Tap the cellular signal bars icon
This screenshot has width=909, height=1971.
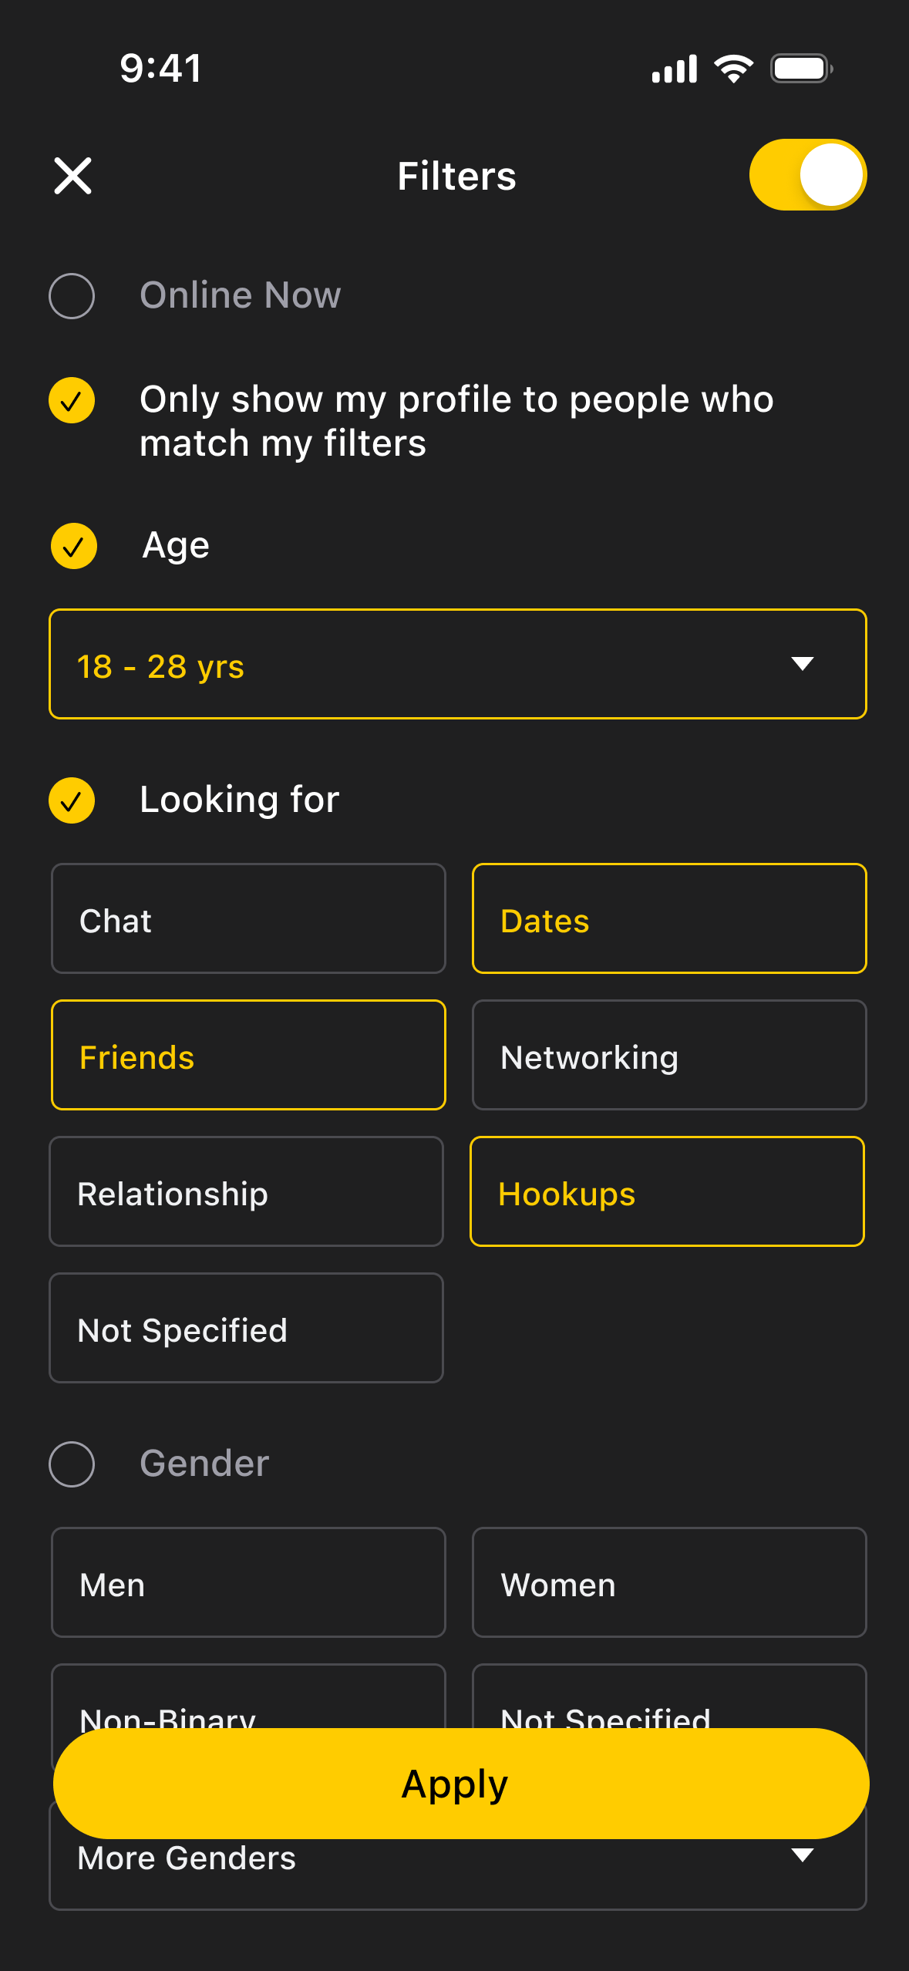tap(675, 69)
